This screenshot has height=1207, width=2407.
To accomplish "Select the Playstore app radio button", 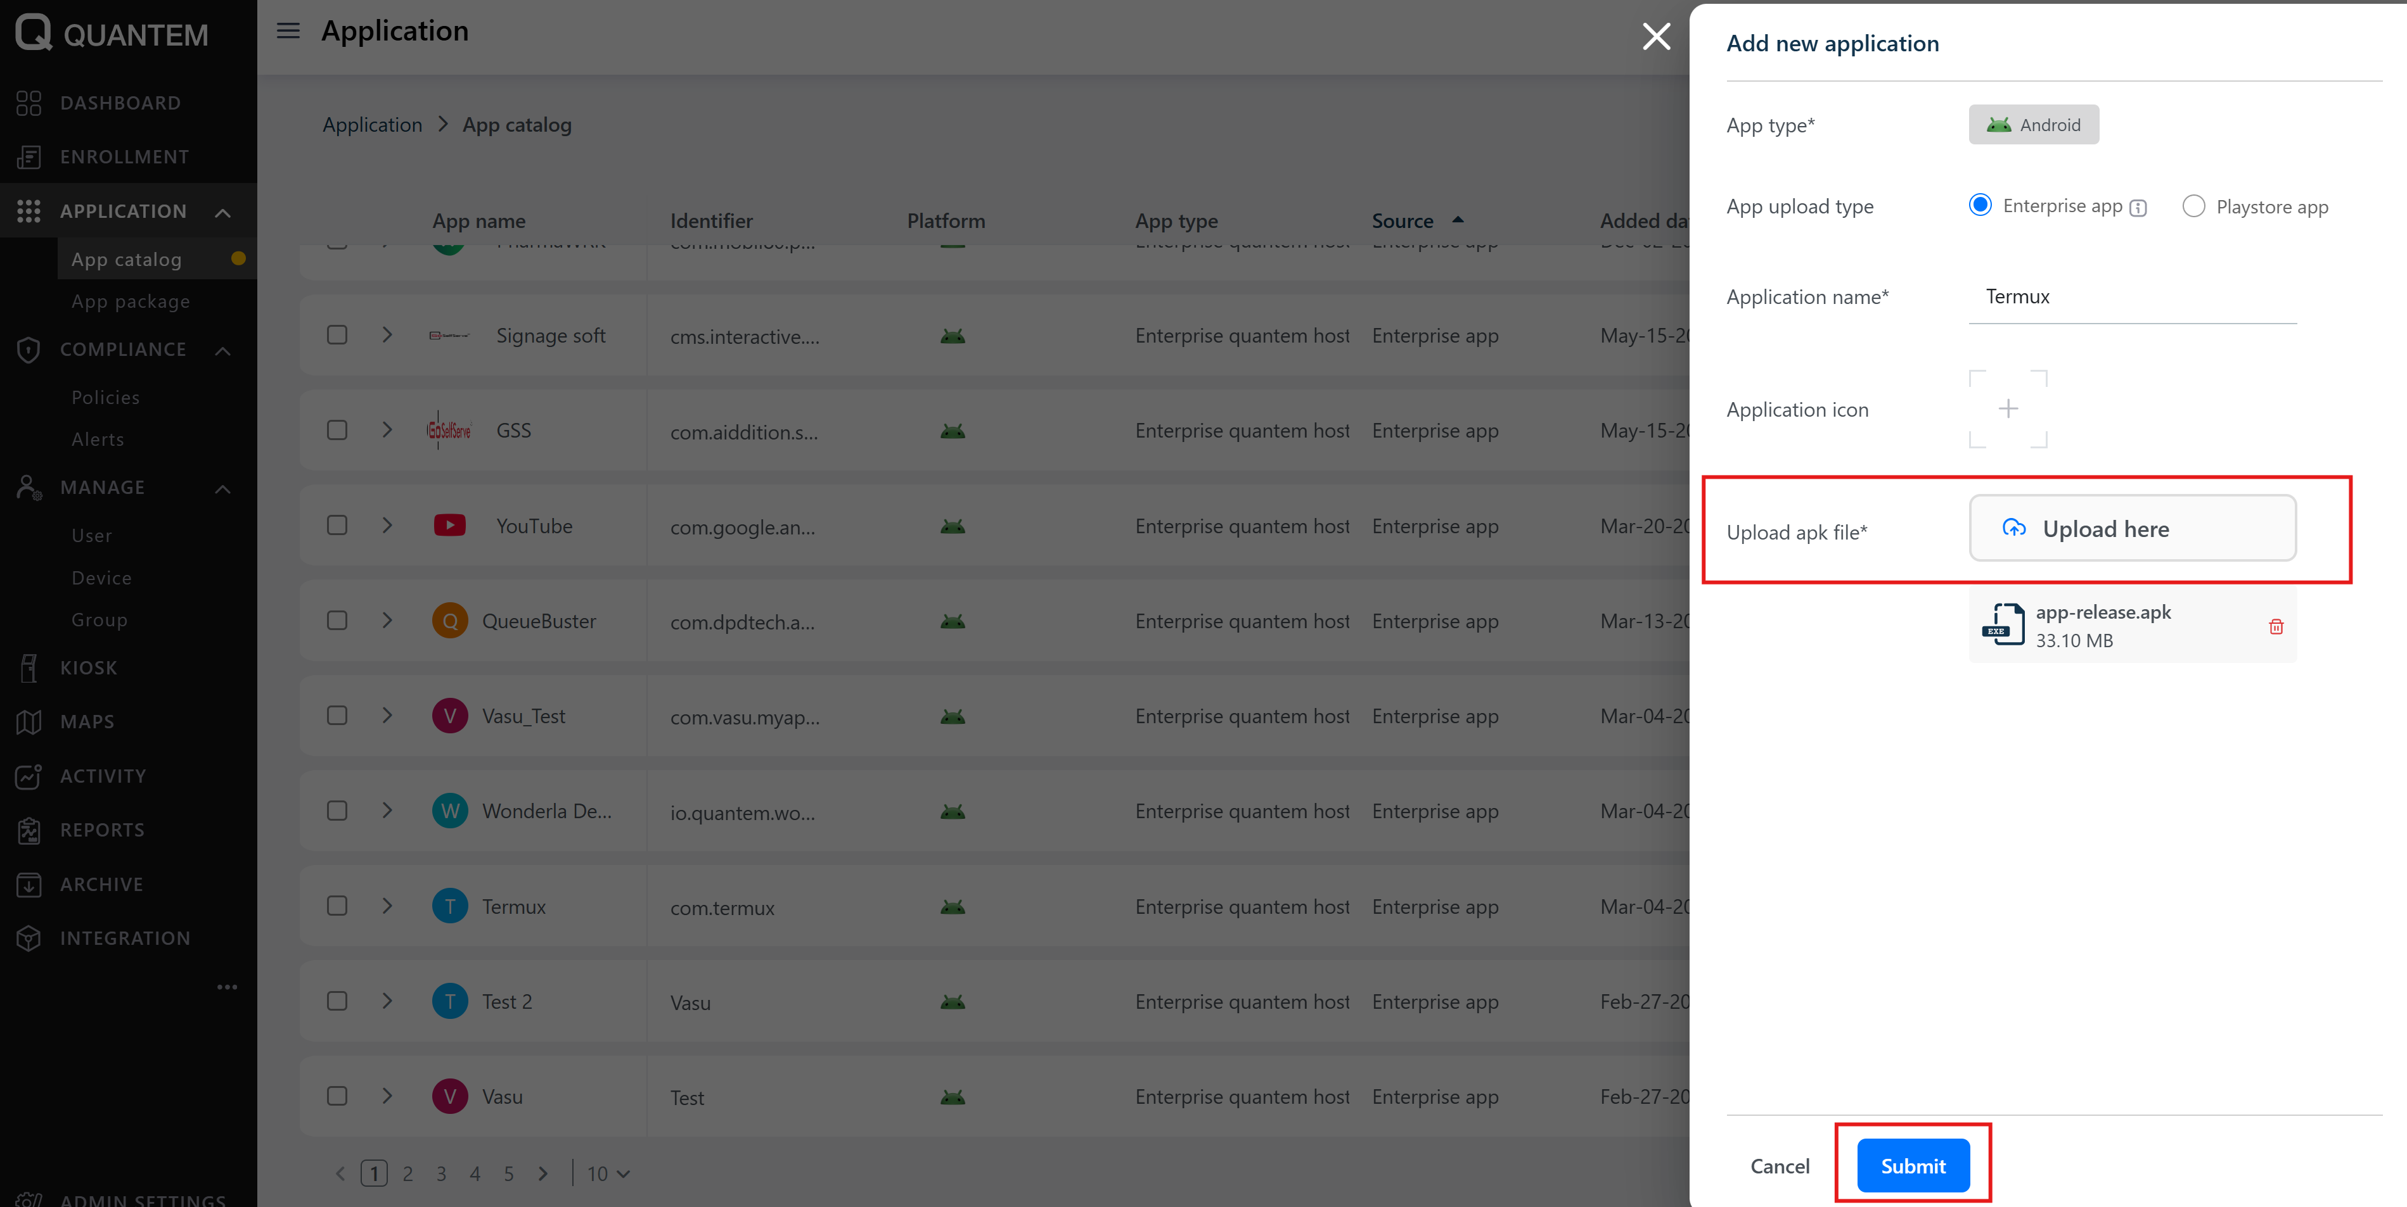I will click(2193, 206).
